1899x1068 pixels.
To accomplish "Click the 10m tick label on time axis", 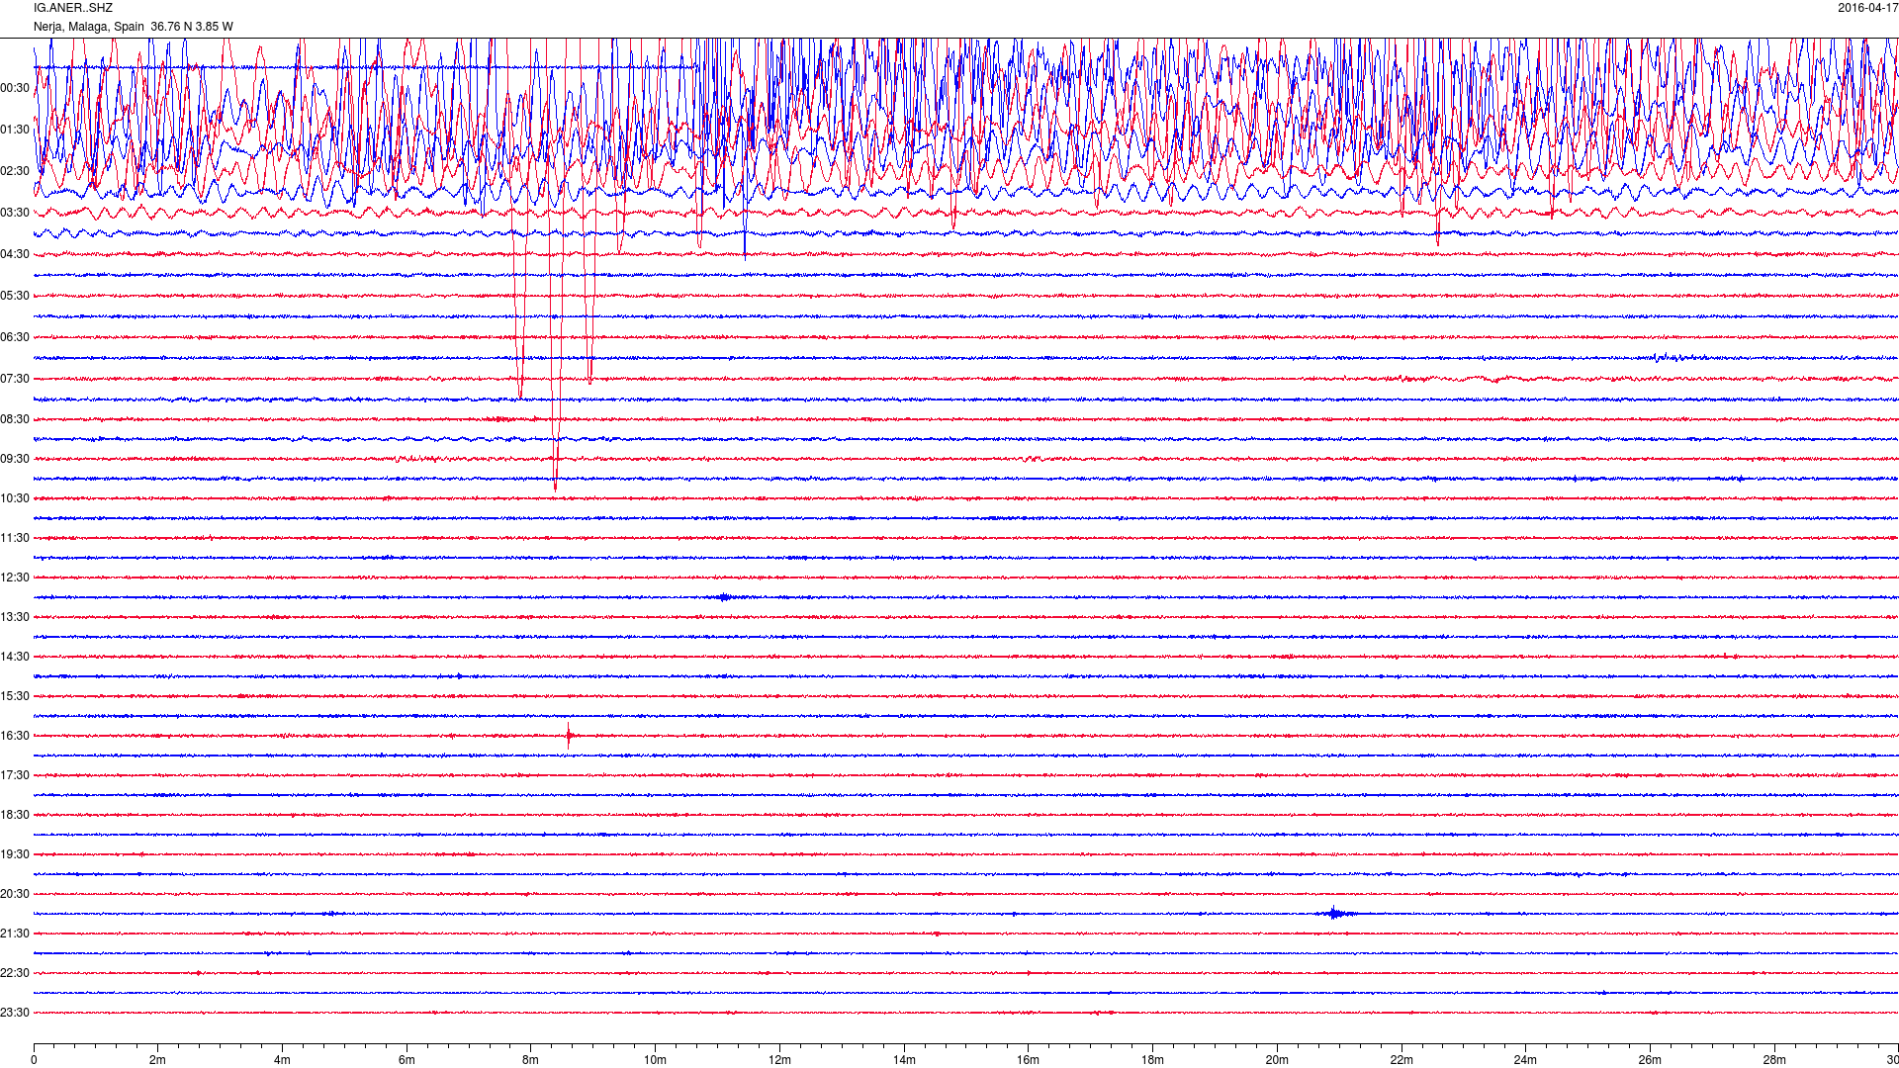I will point(655,1060).
